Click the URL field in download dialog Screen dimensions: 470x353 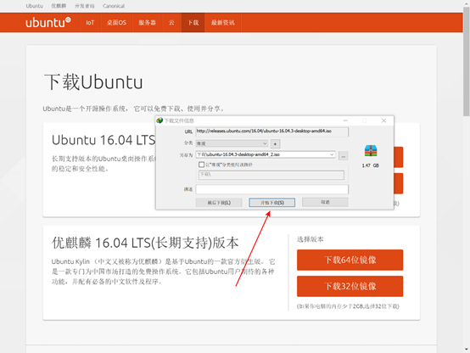(271, 132)
